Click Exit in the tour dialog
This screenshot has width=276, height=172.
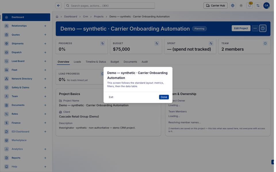(111, 97)
